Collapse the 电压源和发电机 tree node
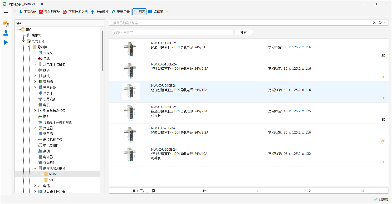Image resolution: width=392 pixels, height=204 pixels. coord(35,169)
